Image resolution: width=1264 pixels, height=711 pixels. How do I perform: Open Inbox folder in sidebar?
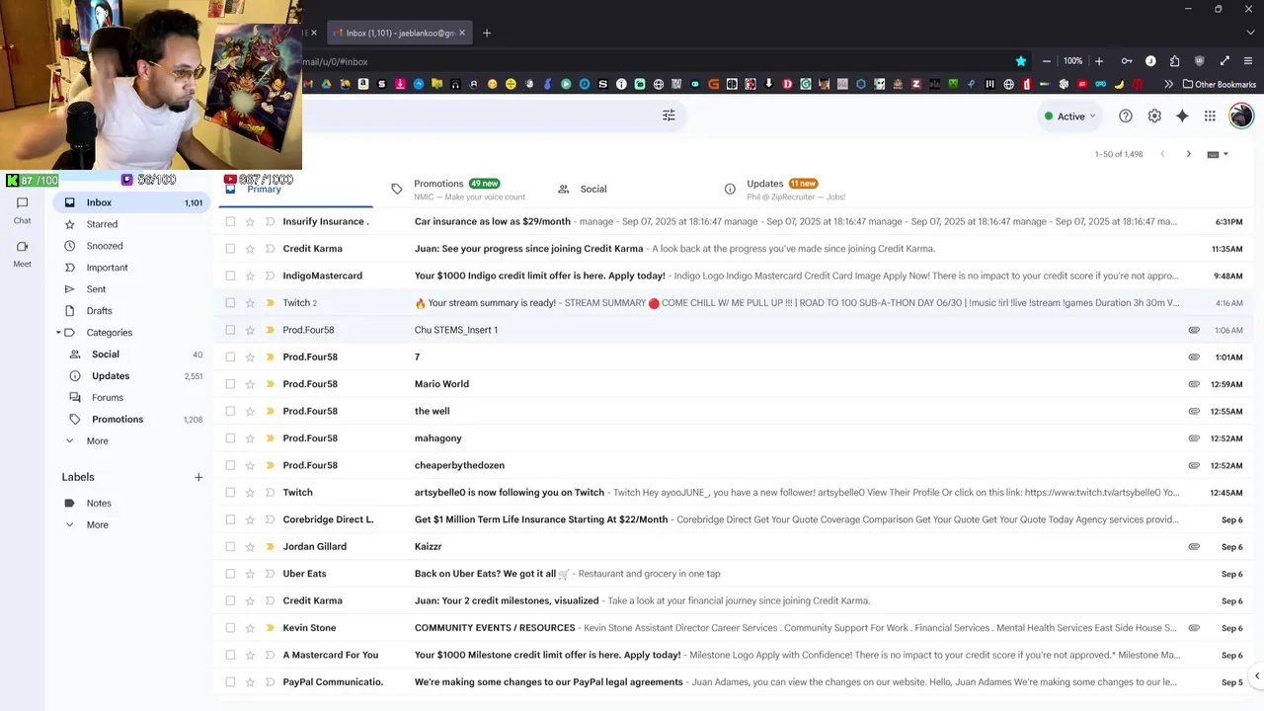pos(130,202)
